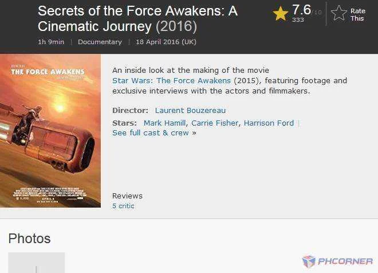Click the Rate This text button
Image resolution: width=378 pixels, height=273 pixels.
tap(358, 14)
